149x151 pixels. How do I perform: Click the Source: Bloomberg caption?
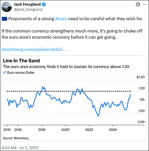pyautogui.click(x=16, y=138)
